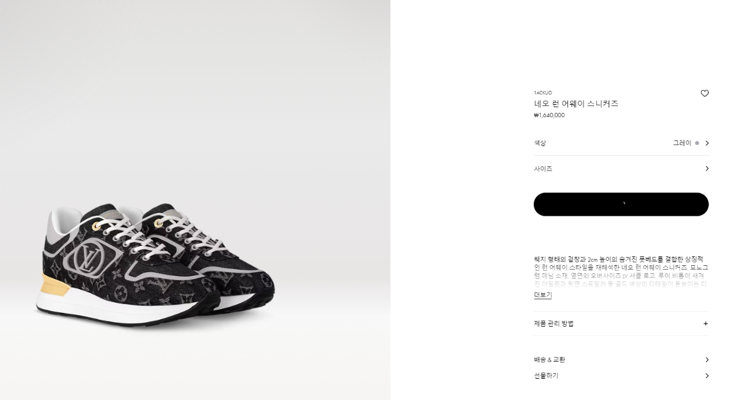Add sneakers to wishlist with heart icon

click(704, 93)
